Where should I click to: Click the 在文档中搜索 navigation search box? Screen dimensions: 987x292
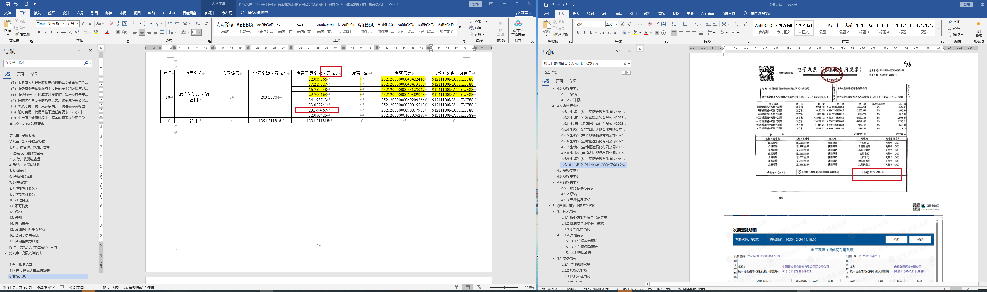44,63
